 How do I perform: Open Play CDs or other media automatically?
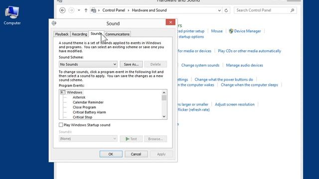click(x=249, y=51)
